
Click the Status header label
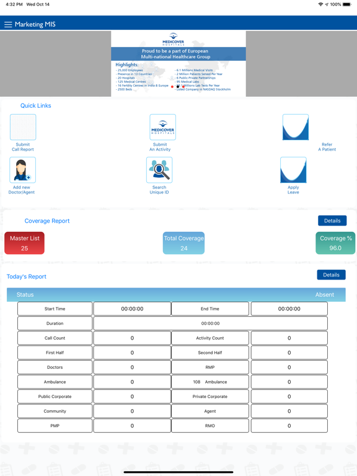click(25, 295)
